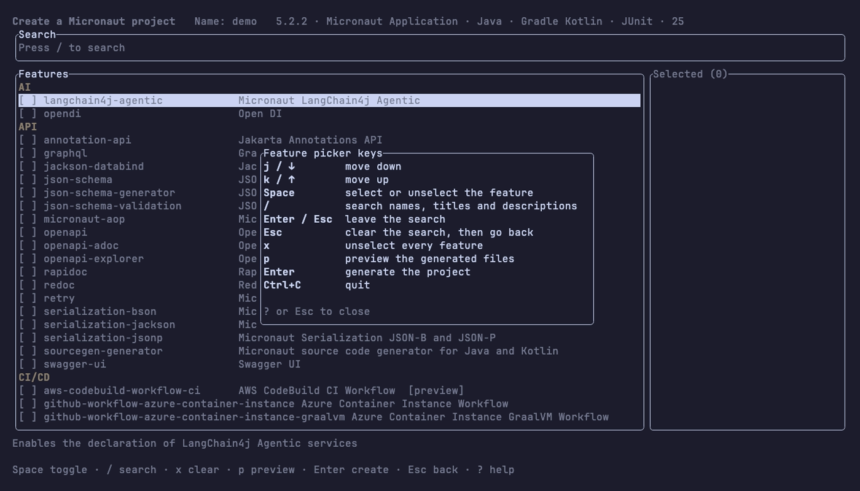Image resolution: width=860 pixels, height=491 pixels.
Task: Click '? help' in the footer hints
Action: tap(496, 470)
